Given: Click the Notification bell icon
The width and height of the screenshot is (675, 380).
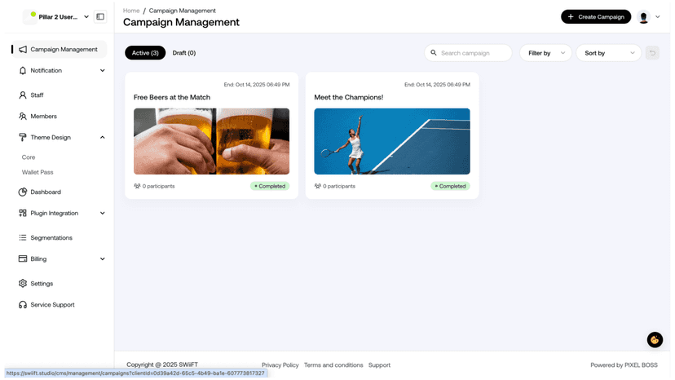Looking at the screenshot, I should pyautogui.click(x=23, y=71).
